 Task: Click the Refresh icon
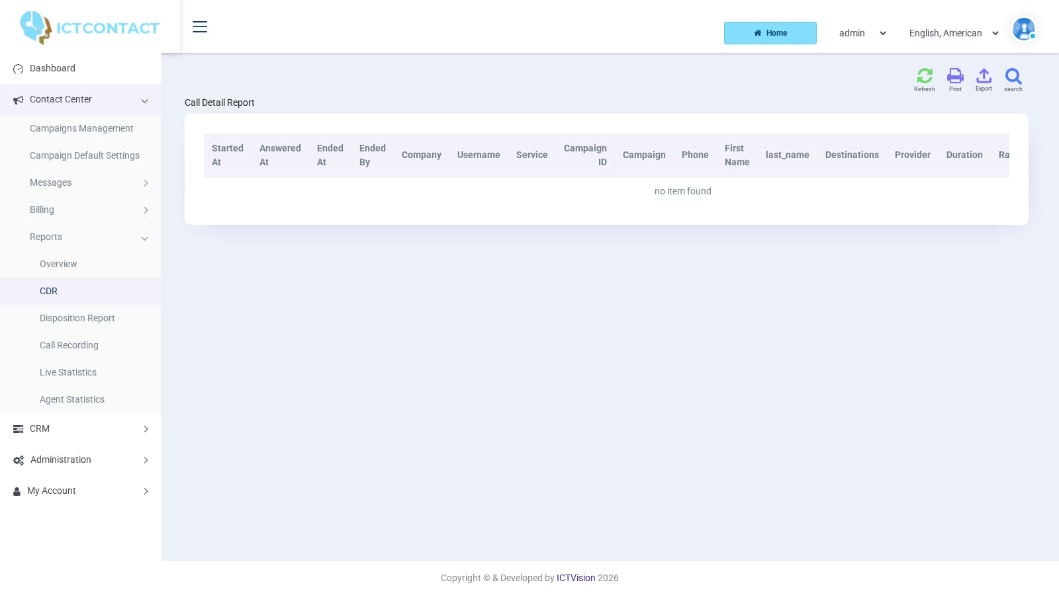pyautogui.click(x=925, y=76)
